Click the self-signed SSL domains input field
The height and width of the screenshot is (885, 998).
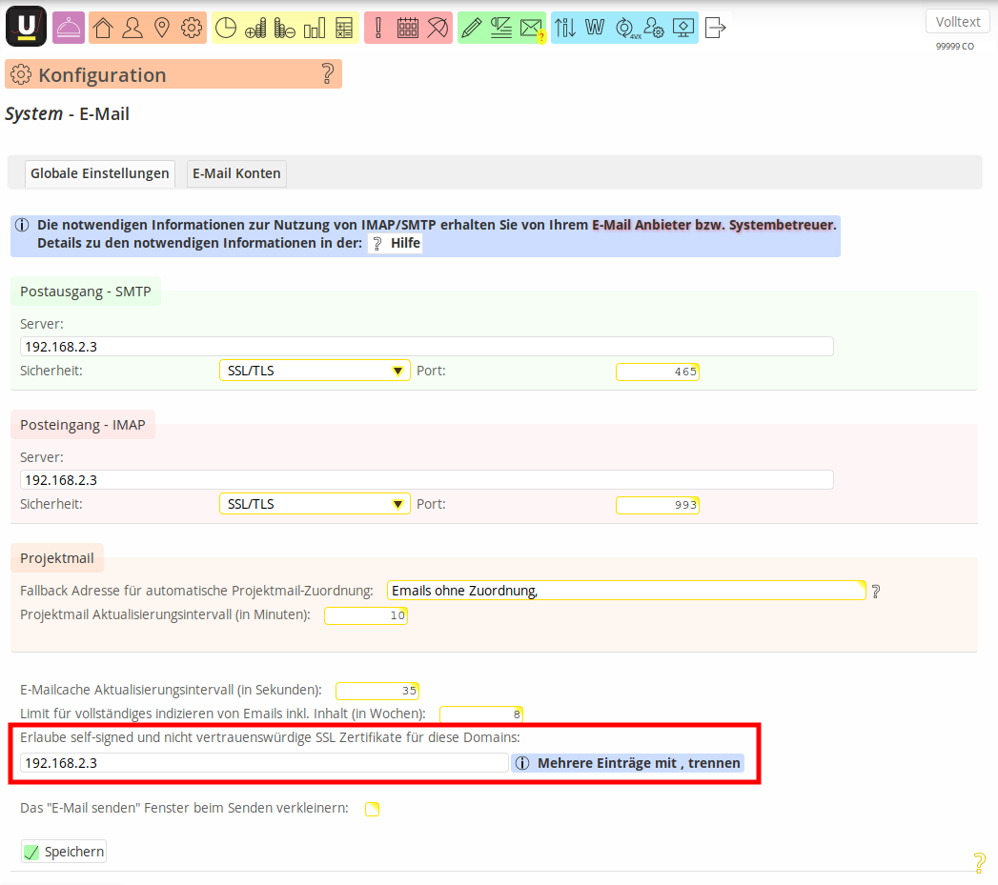264,763
